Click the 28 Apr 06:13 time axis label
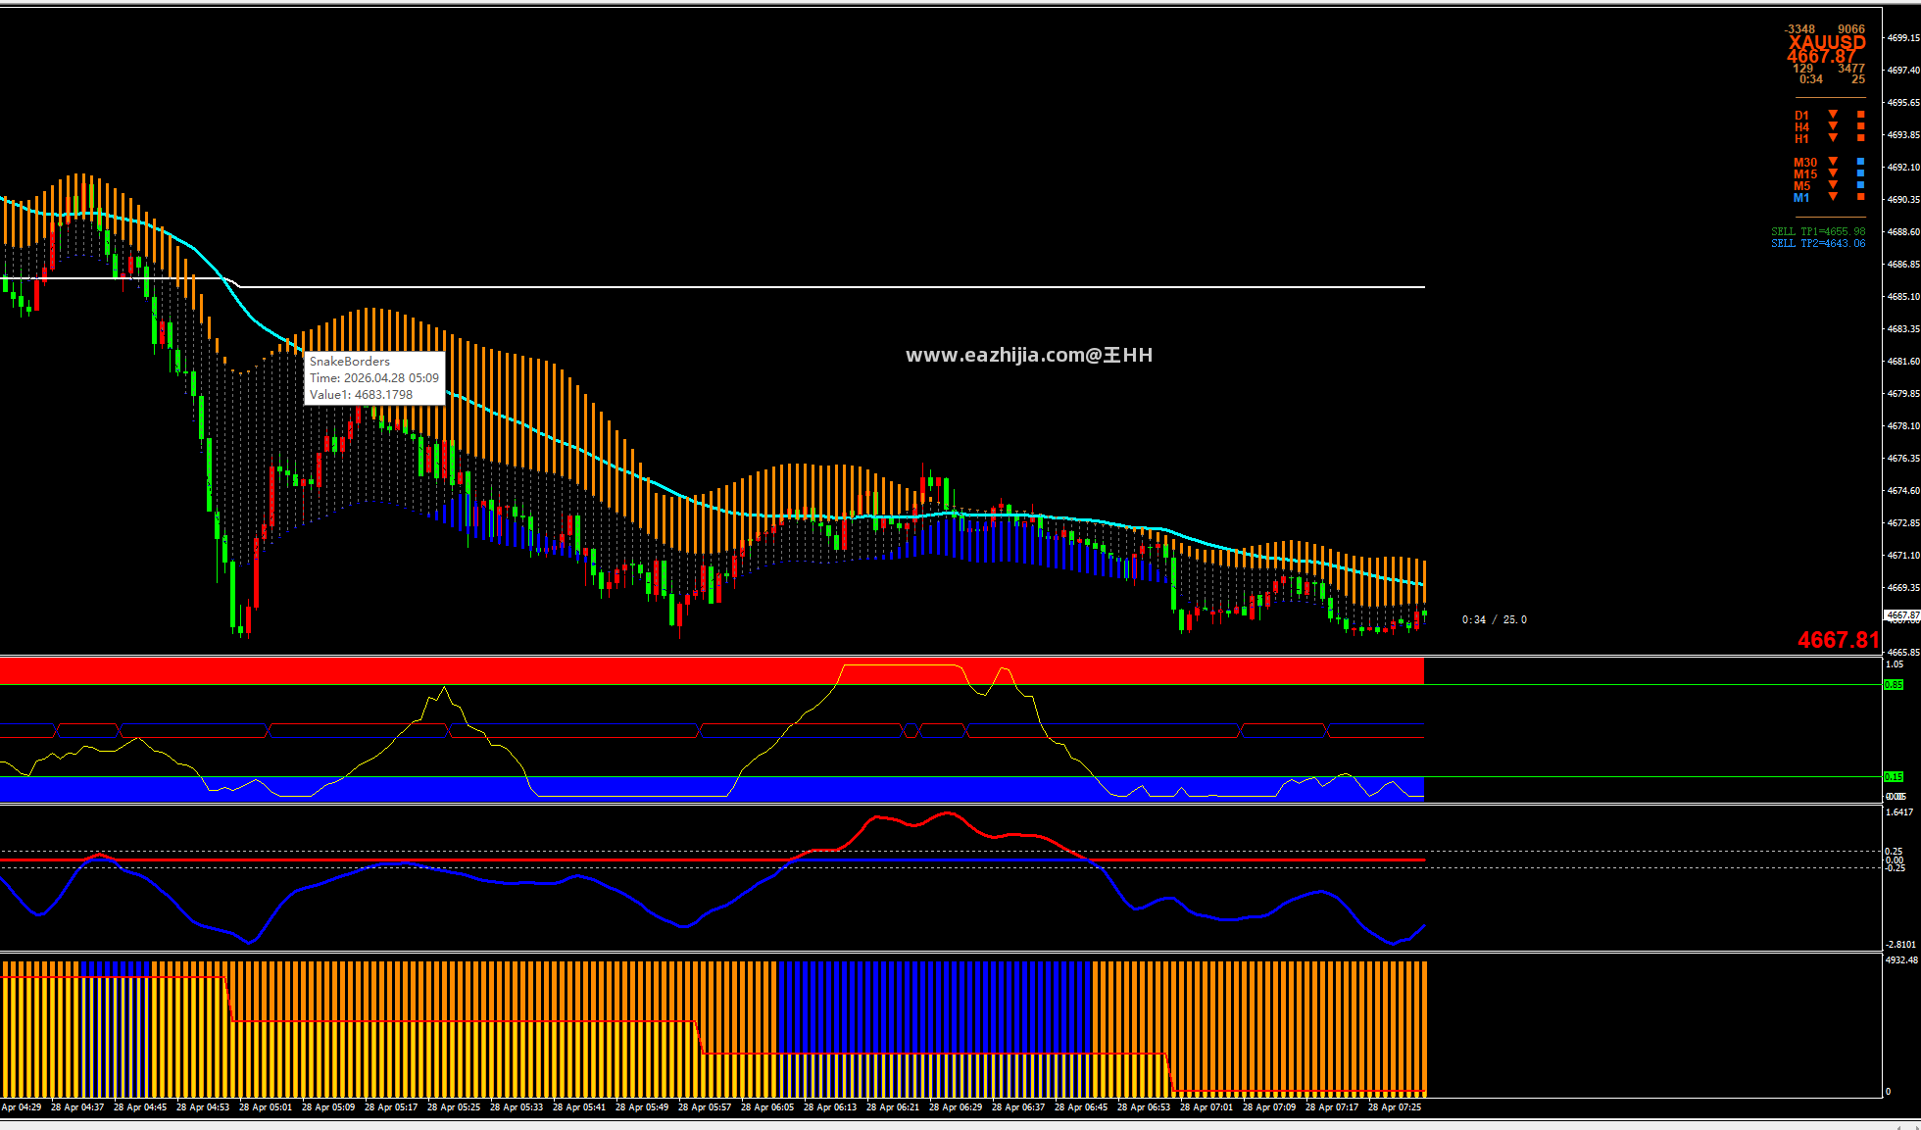Screen dimensions: 1921x1130 (x=830, y=1107)
